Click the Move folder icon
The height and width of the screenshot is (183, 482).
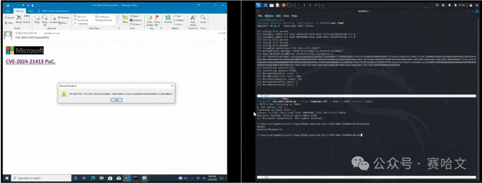coord(125,19)
